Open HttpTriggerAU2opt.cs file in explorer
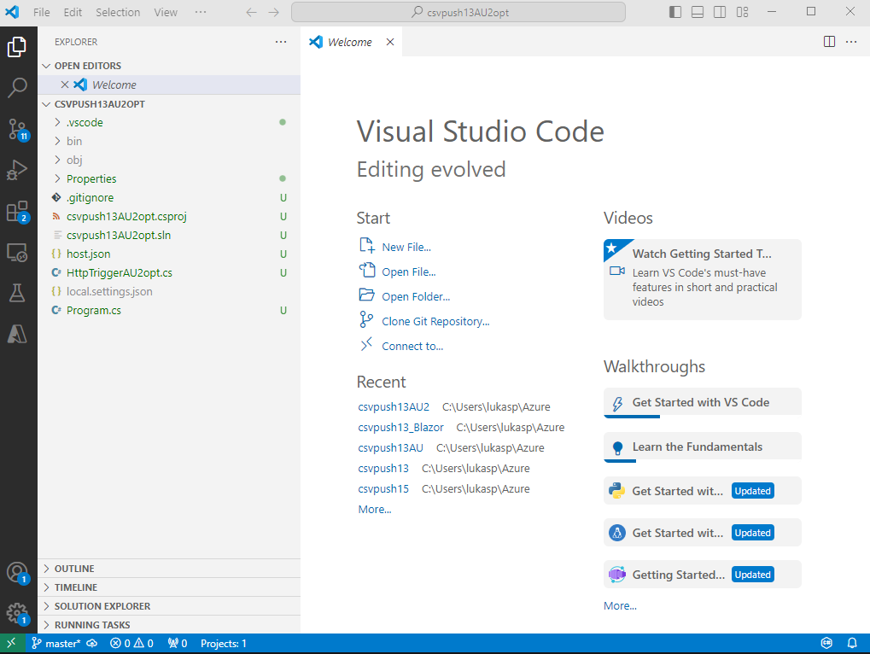The image size is (870, 654). point(120,272)
